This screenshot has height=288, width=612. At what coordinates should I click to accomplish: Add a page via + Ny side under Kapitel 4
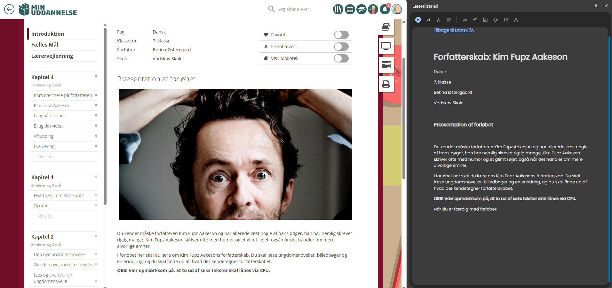(43, 157)
